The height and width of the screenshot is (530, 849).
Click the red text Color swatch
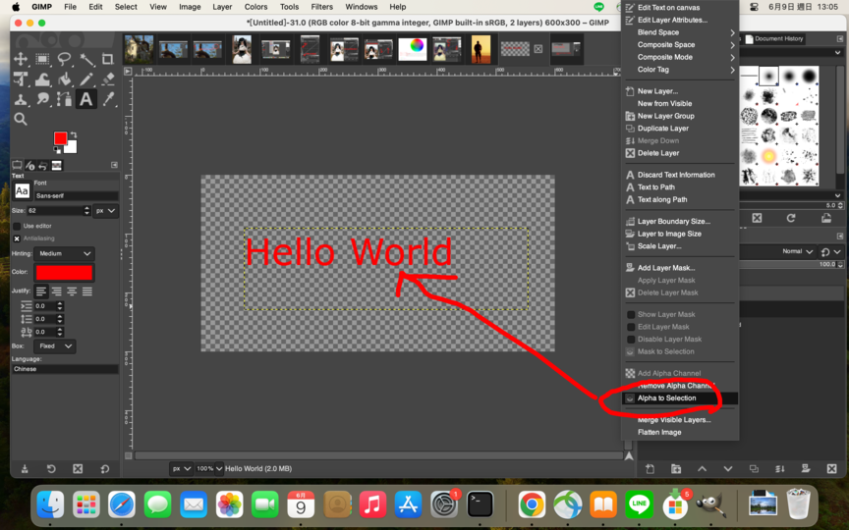[65, 273]
